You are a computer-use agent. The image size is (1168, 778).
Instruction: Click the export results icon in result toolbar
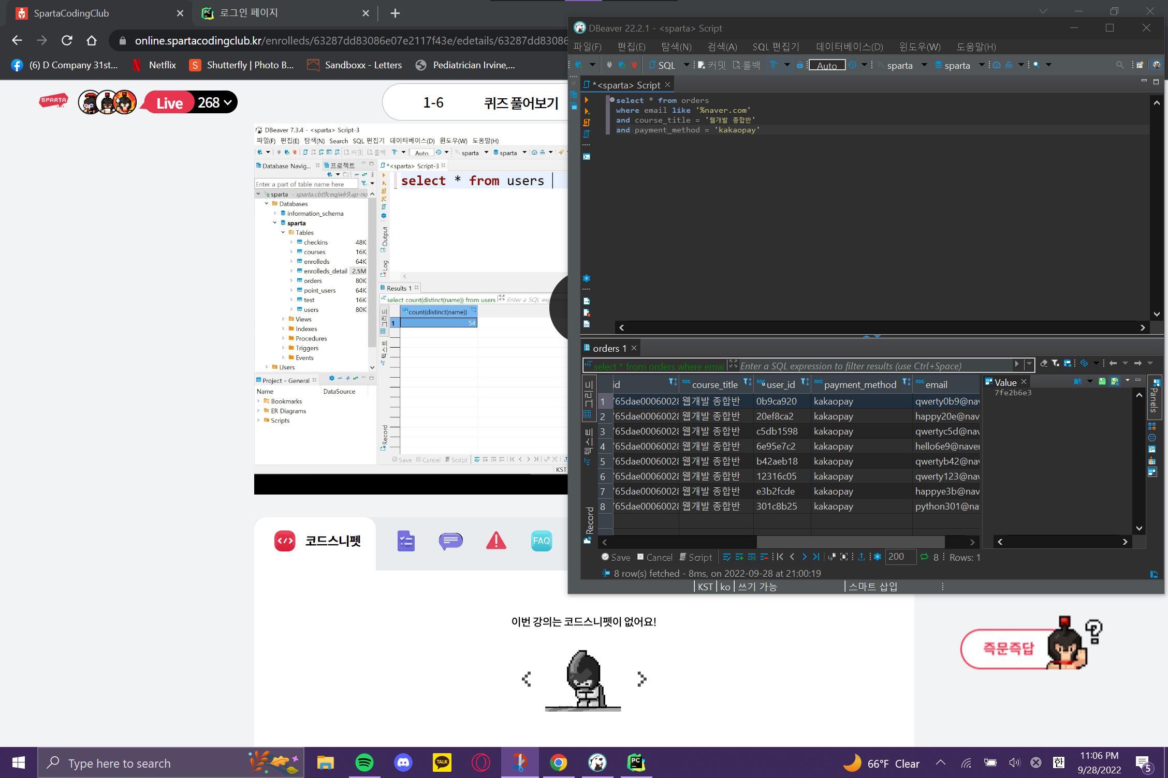861,557
